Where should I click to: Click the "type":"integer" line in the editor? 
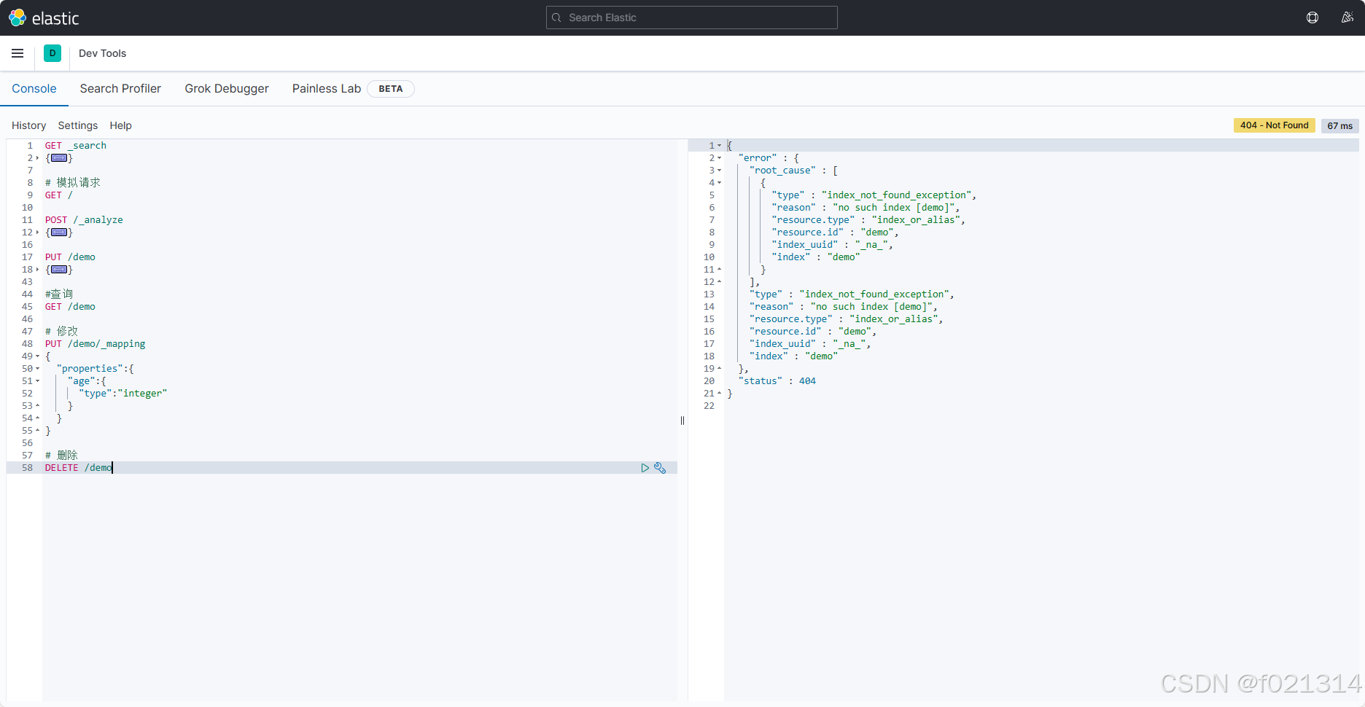coord(123,394)
